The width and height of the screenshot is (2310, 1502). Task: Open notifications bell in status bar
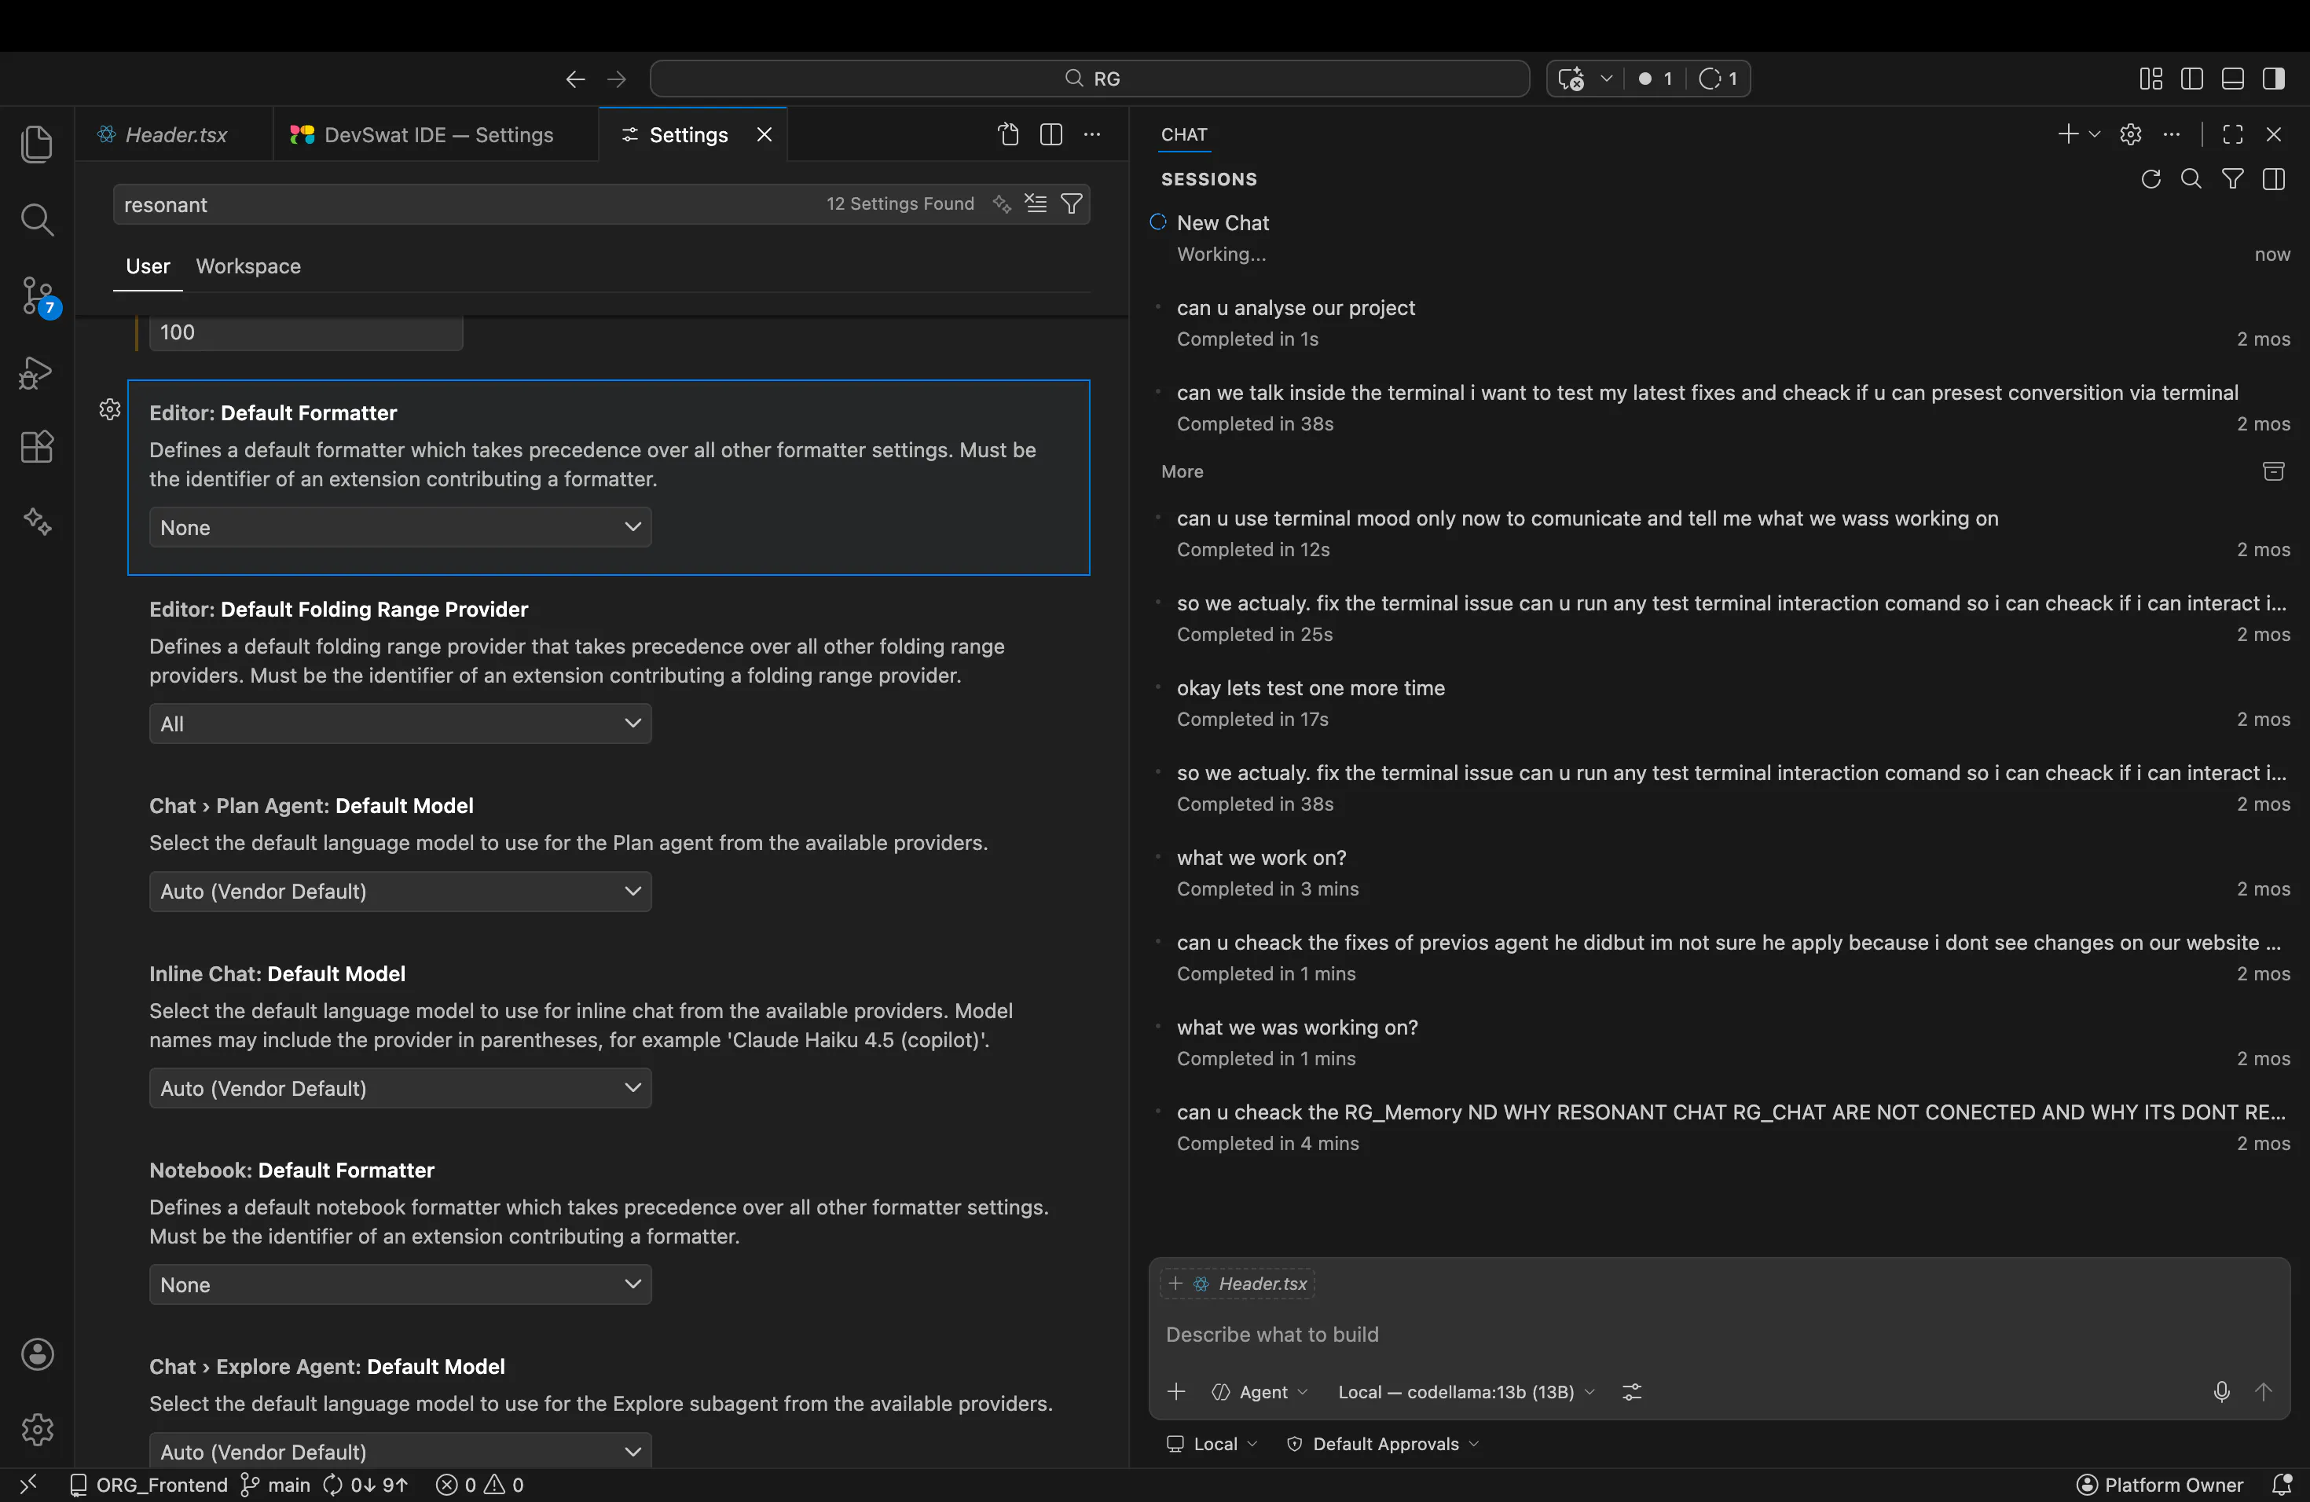coord(2282,1485)
